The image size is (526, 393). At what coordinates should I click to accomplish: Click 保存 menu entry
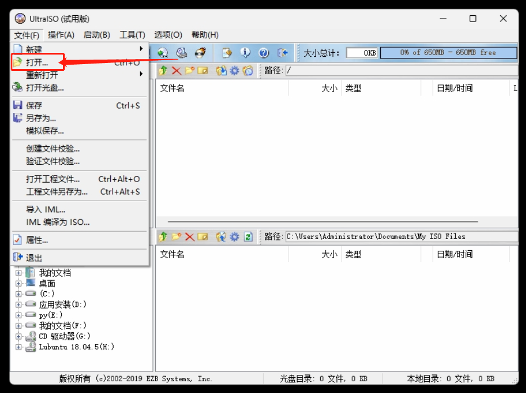point(79,106)
